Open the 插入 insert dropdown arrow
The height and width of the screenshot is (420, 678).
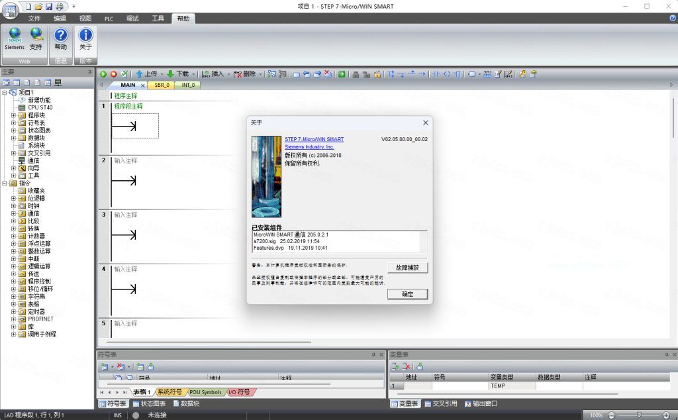pyautogui.click(x=228, y=74)
